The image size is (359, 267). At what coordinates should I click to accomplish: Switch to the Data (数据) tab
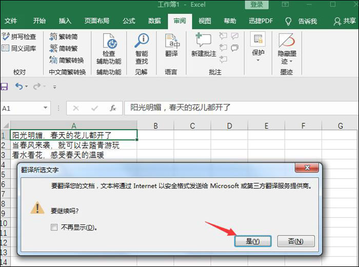click(x=154, y=21)
